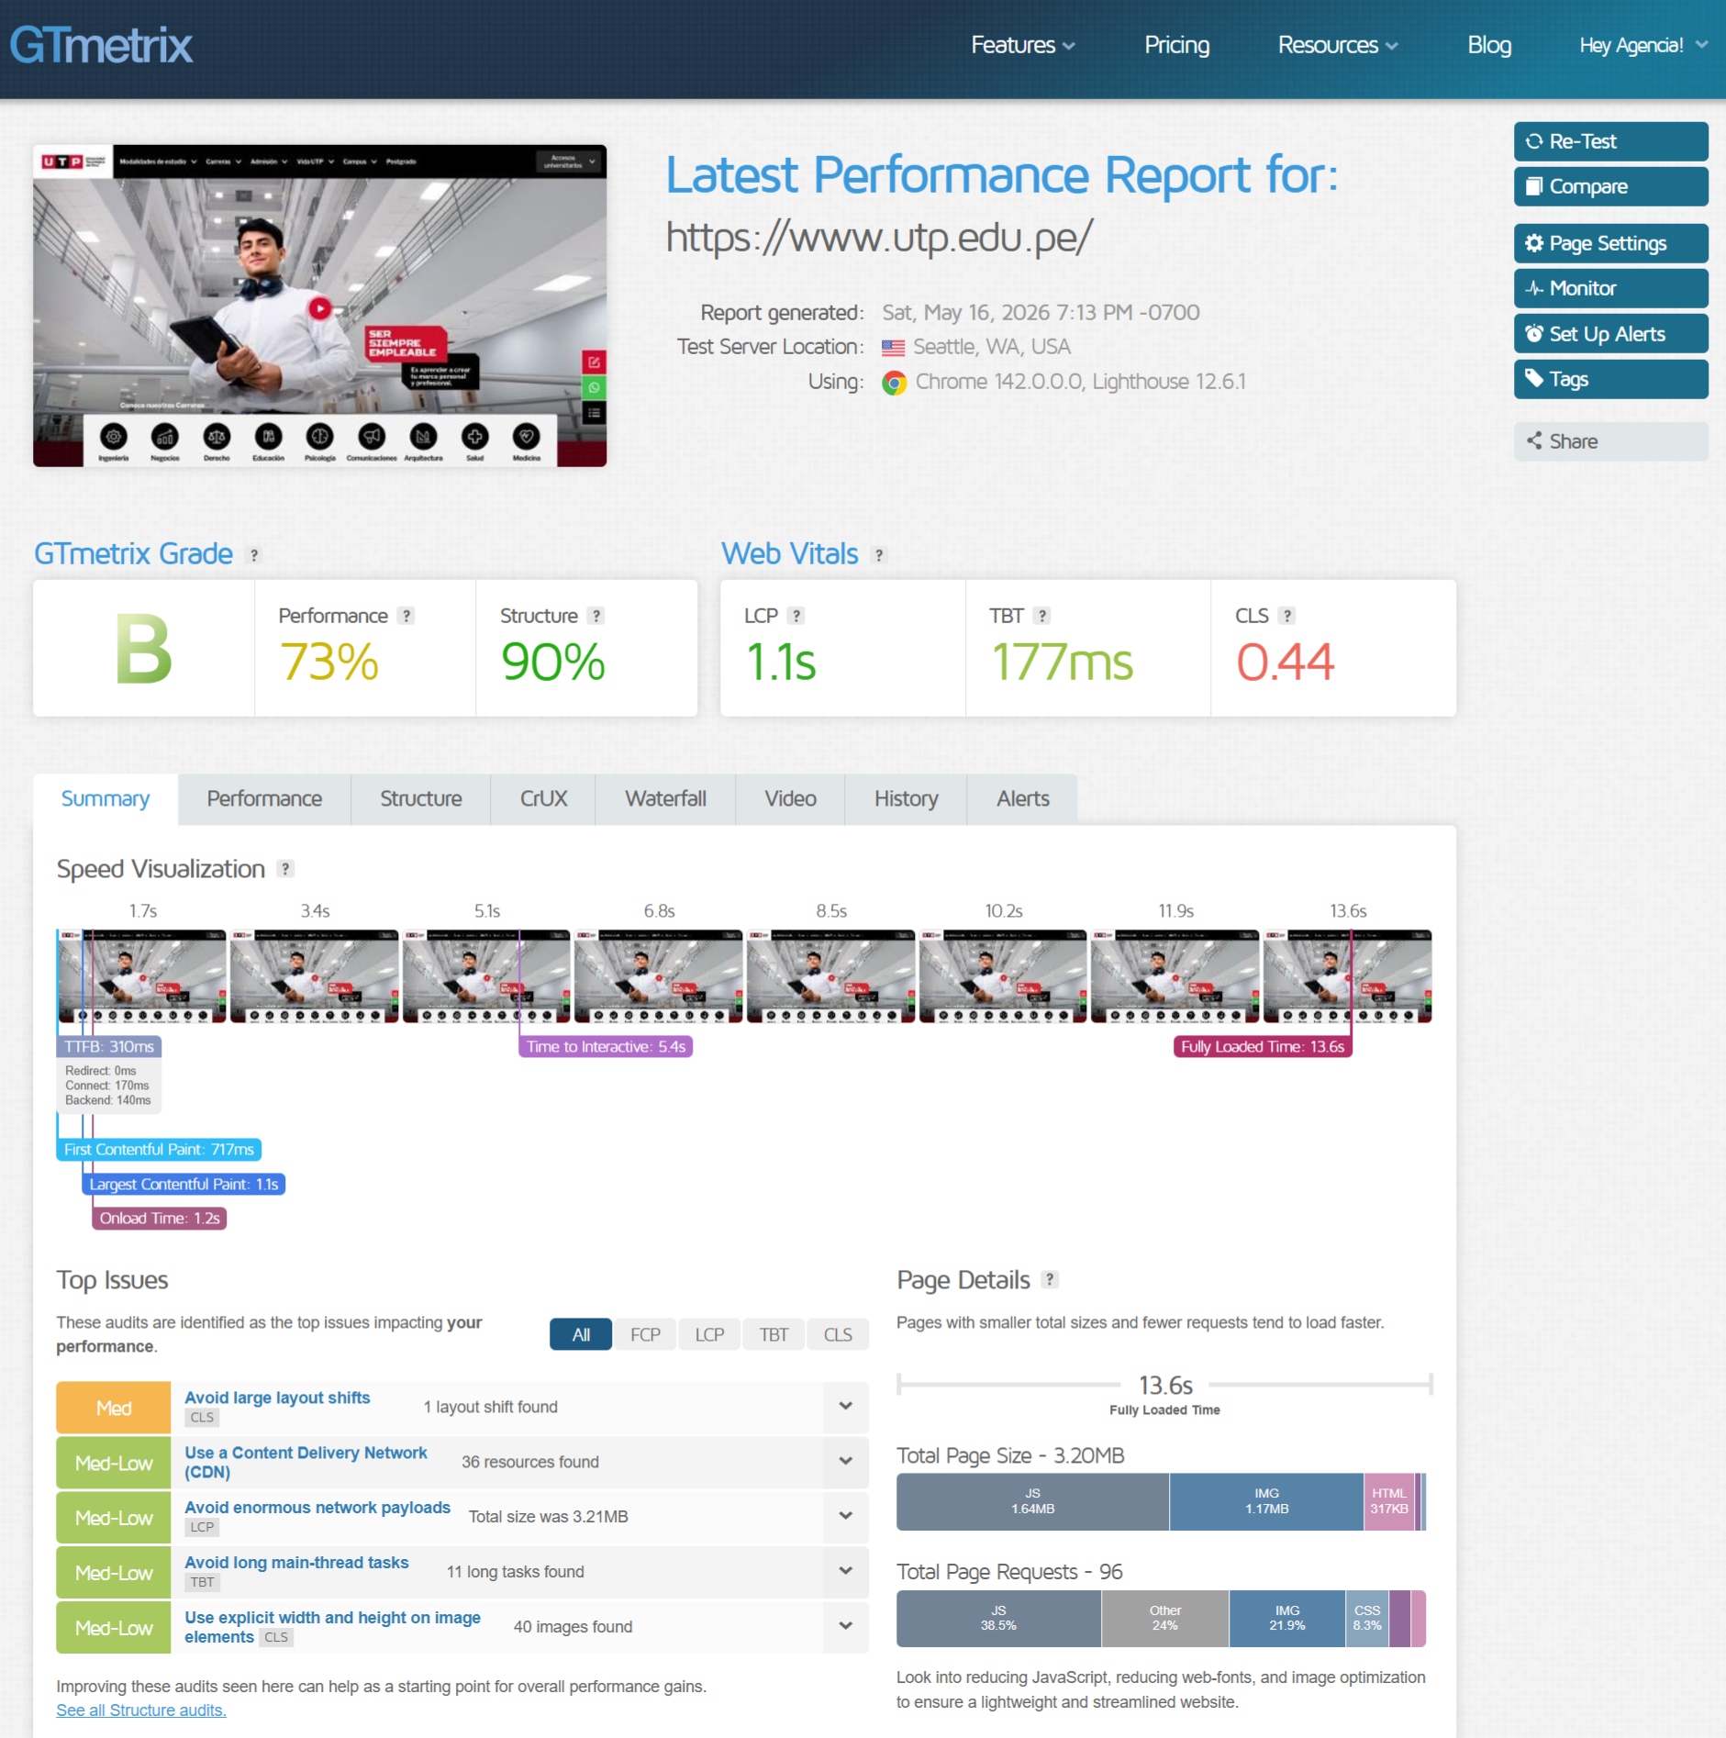Expand the Resources menu dropdown
The height and width of the screenshot is (1738, 1726).
pyautogui.click(x=1338, y=45)
